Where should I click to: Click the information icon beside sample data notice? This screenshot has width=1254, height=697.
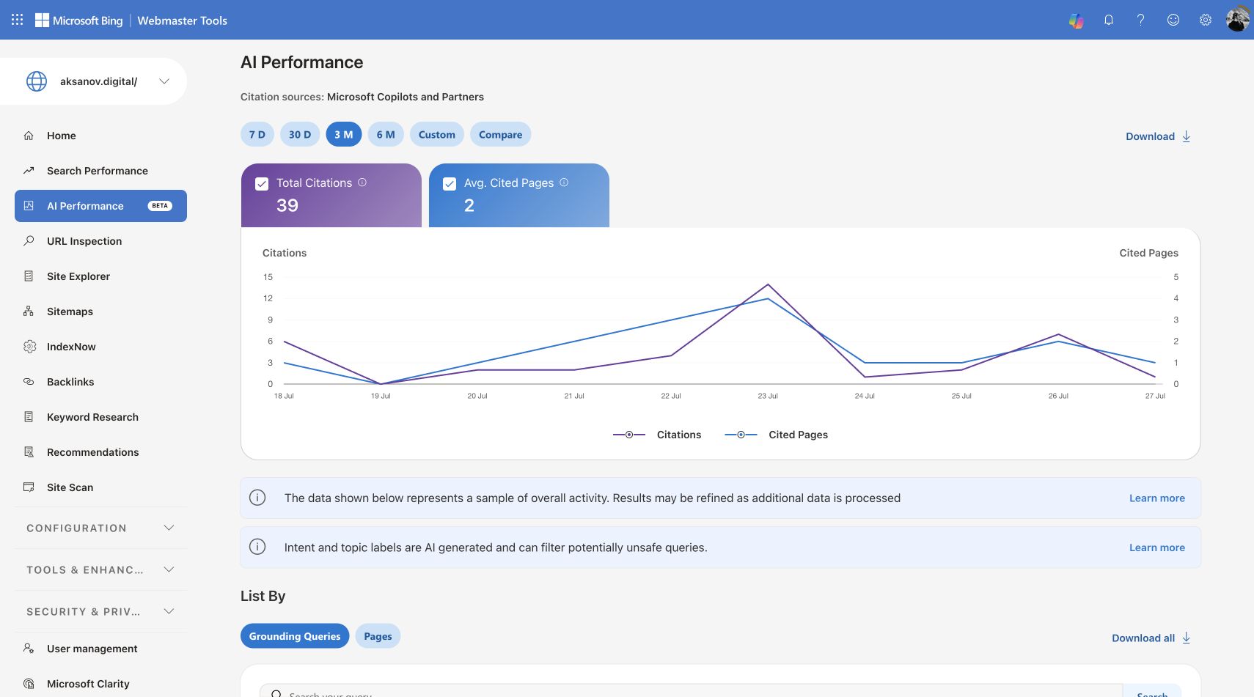click(257, 498)
